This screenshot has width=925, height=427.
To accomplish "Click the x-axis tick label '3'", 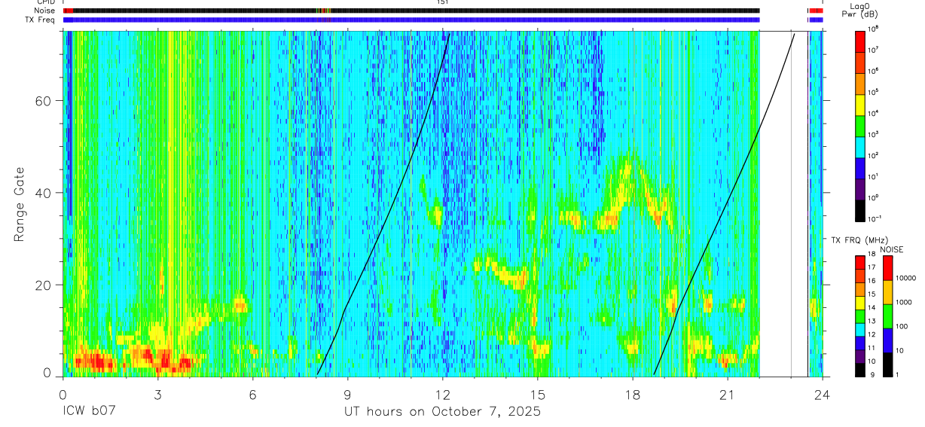I will (x=157, y=394).
